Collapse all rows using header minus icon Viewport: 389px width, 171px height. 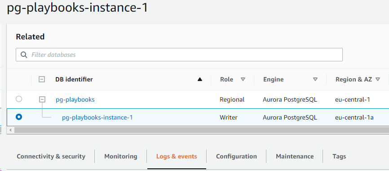pos(42,79)
